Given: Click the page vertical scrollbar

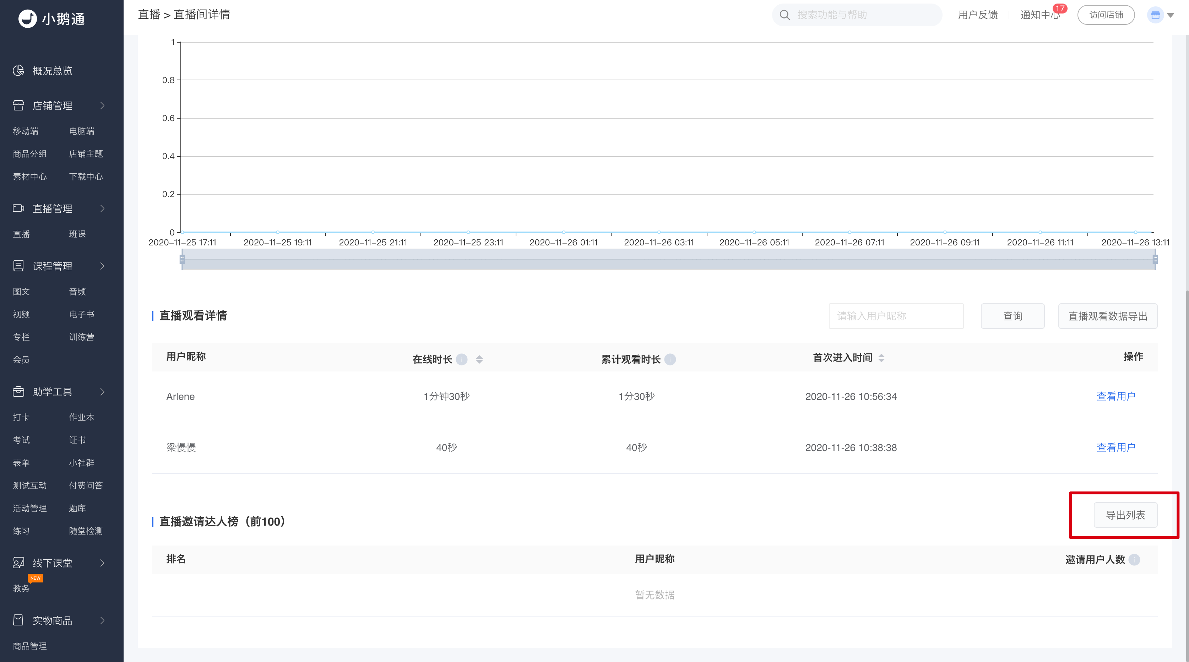Looking at the screenshot, I should click(x=1187, y=476).
